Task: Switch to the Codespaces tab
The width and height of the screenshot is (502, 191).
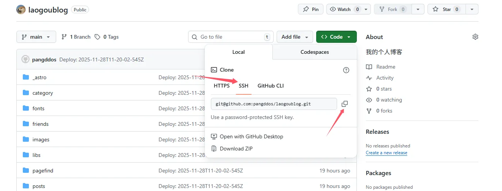Action: (315, 52)
